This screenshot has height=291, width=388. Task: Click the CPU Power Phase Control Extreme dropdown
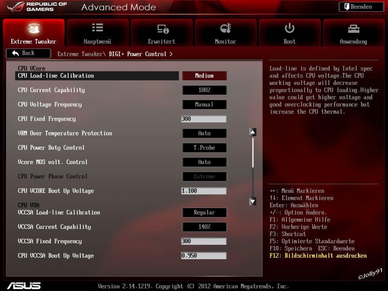coord(204,176)
